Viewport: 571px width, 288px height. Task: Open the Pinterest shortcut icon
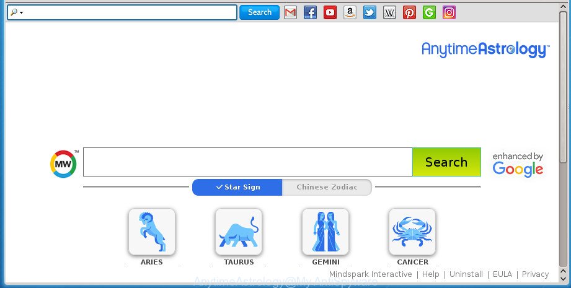tap(409, 12)
